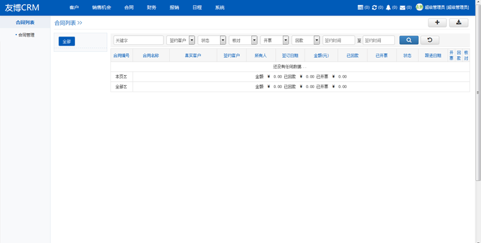
Task: Open the 状态 filter dropdown
Action: [212, 40]
